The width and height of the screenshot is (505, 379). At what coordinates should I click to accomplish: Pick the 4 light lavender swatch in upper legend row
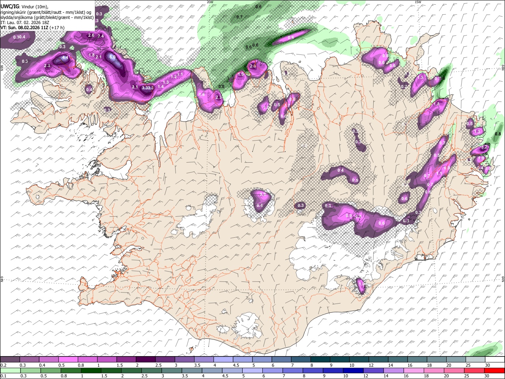coord(223,360)
